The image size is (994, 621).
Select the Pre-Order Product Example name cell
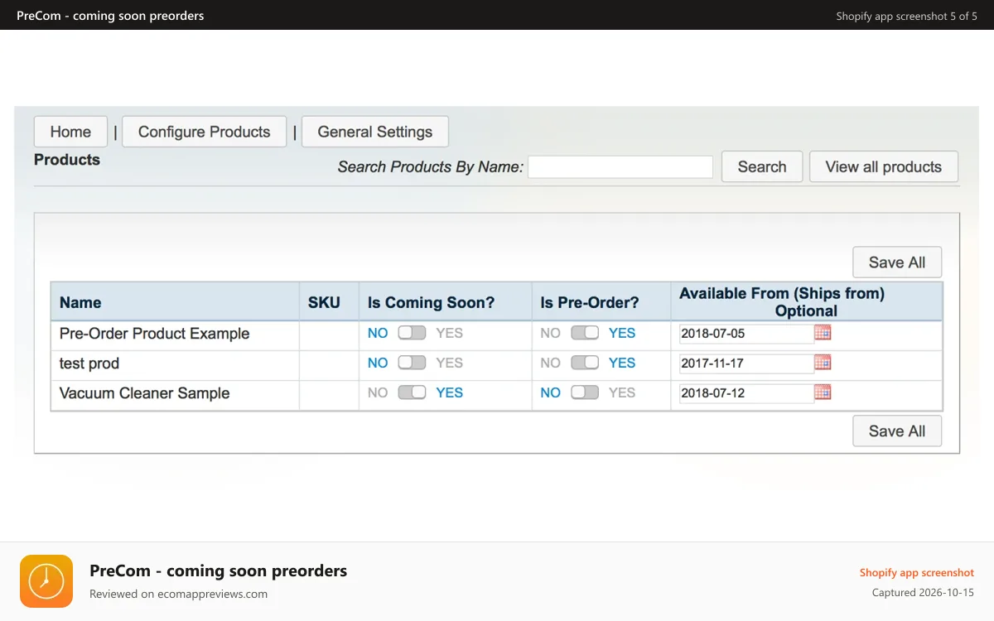pos(175,334)
